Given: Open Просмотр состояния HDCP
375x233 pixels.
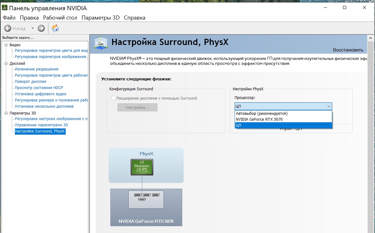Looking at the screenshot, I should [x=39, y=88].
